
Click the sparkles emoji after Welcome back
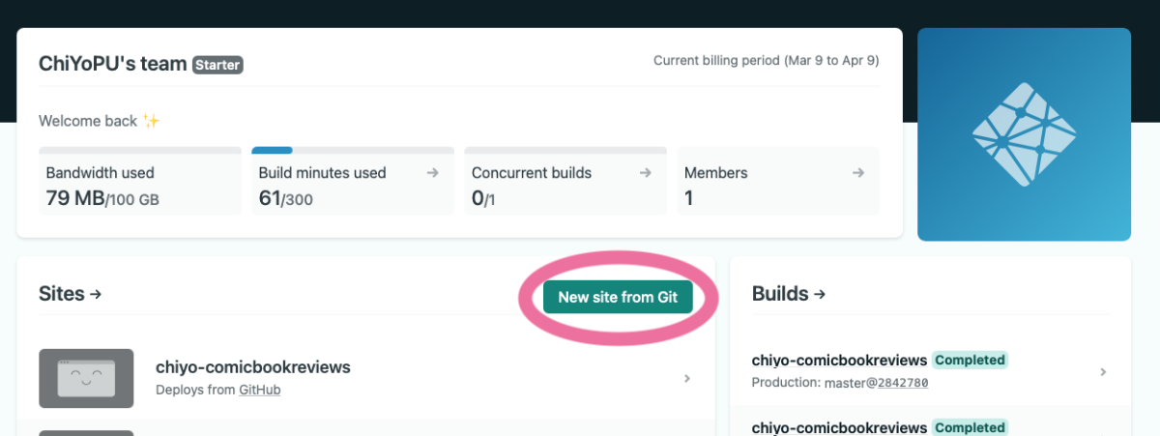coord(150,121)
